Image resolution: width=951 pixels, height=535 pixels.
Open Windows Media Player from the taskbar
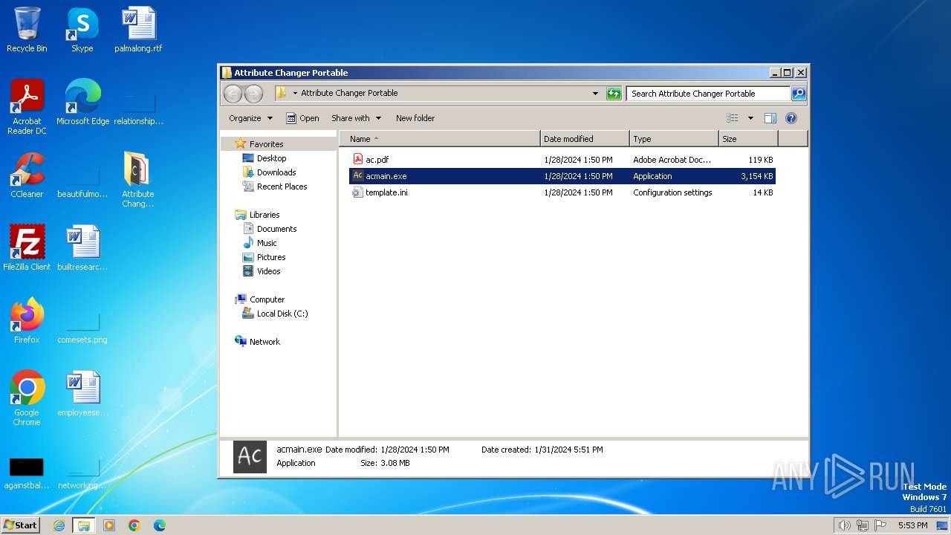pyautogui.click(x=109, y=525)
